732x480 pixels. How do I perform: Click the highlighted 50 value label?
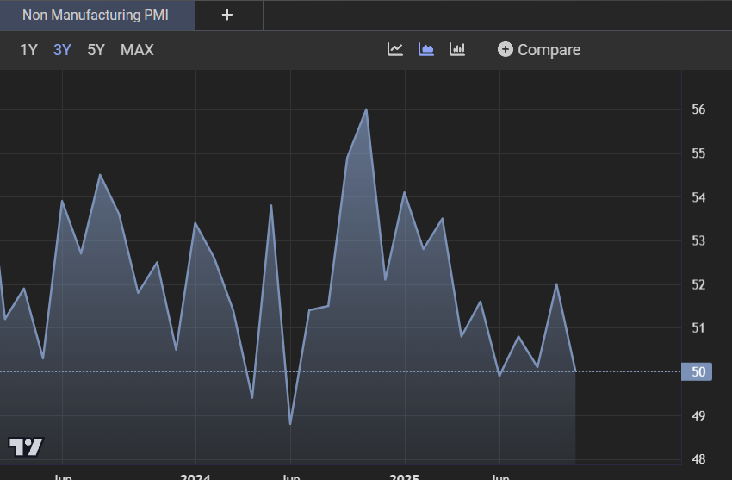[699, 372]
